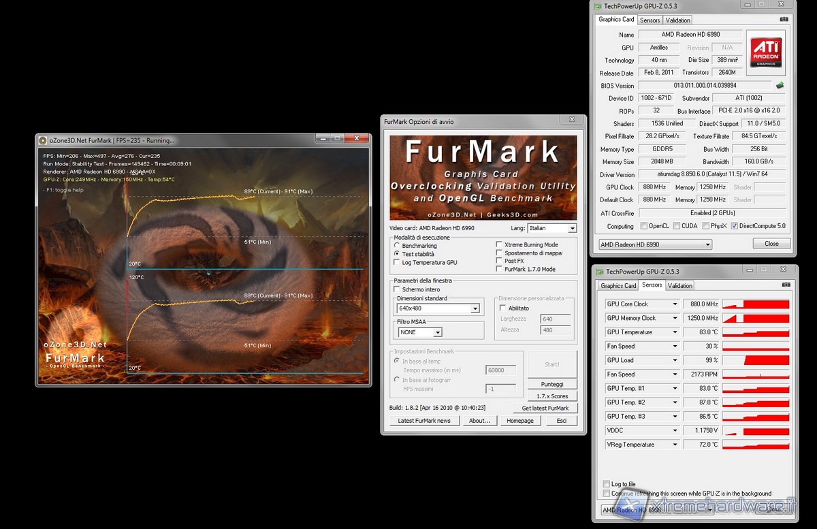
Task: Click the ATI Radeon logo
Action: pyautogui.click(x=766, y=51)
